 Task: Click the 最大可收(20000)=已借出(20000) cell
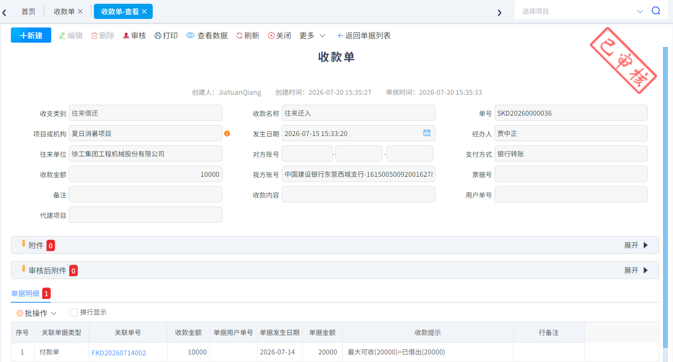click(428, 352)
